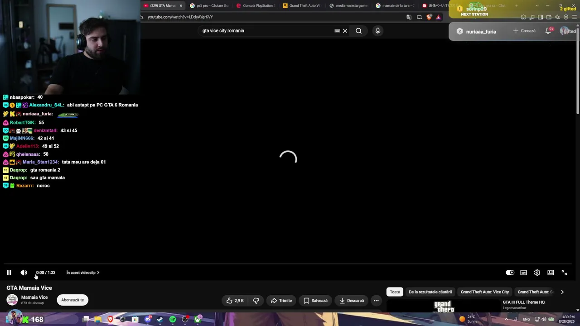Open the translate page icon
580x326 pixels.
pyautogui.click(x=409, y=17)
